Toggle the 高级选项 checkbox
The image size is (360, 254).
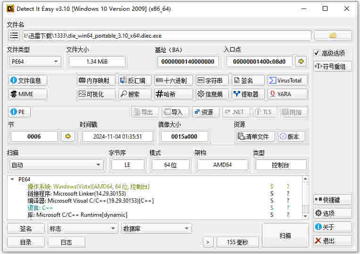click(x=317, y=53)
